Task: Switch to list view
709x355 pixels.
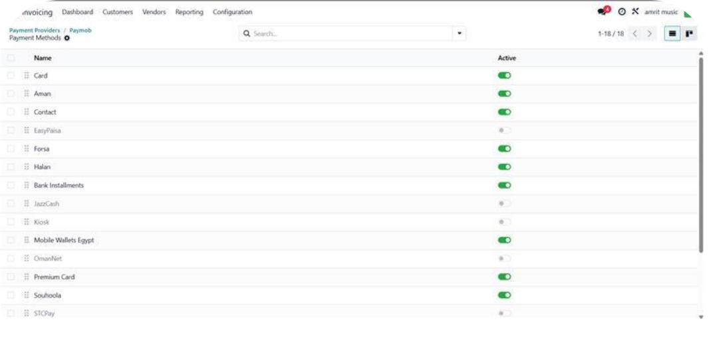Action: (672, 33)
